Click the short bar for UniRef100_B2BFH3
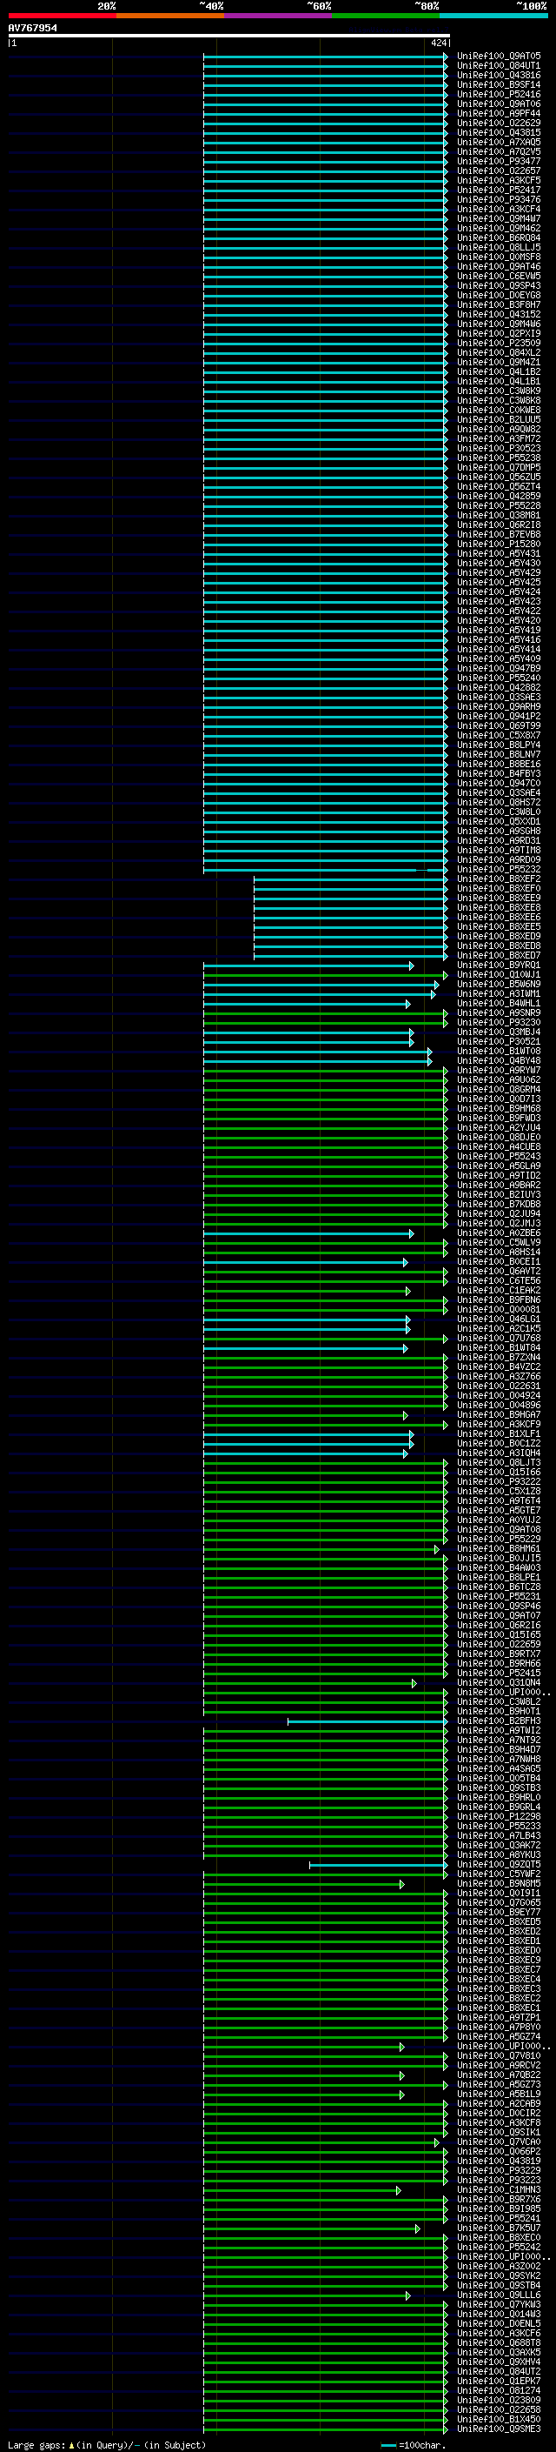Image resolution: width=556 pixels, height=2452 pixels. [367, 1722]
